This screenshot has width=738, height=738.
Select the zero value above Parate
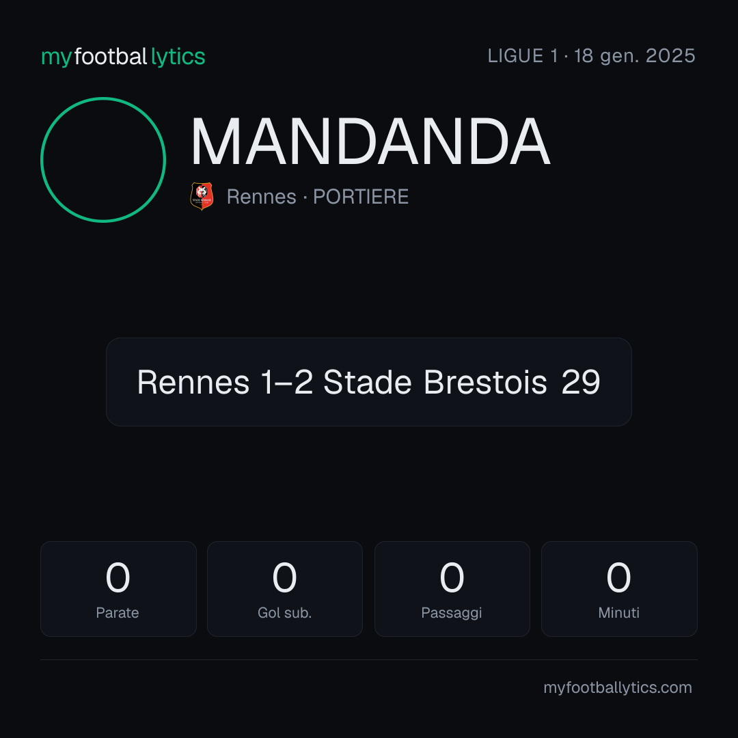(x=118, y=577)
